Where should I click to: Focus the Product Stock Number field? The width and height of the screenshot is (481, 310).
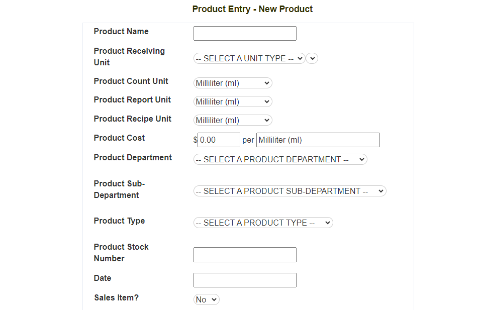pos(245,255)
